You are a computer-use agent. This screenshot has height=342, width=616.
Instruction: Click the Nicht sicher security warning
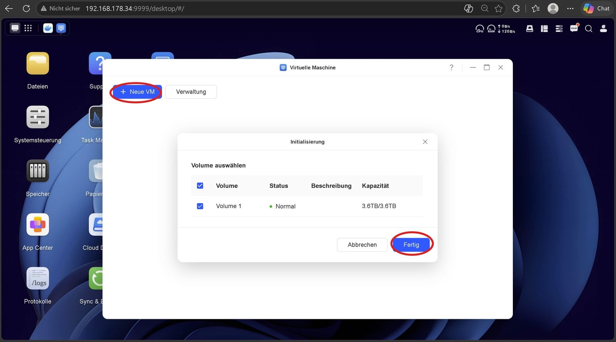click(x=60, y=8)
